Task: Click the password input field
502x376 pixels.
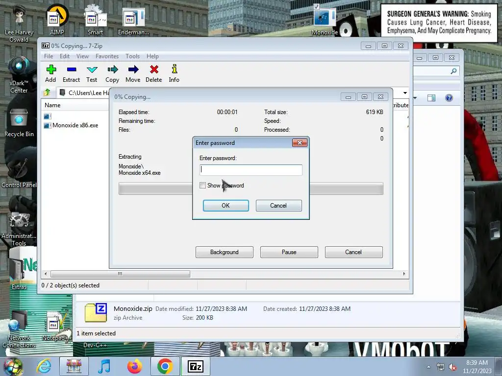Action: 251,170
